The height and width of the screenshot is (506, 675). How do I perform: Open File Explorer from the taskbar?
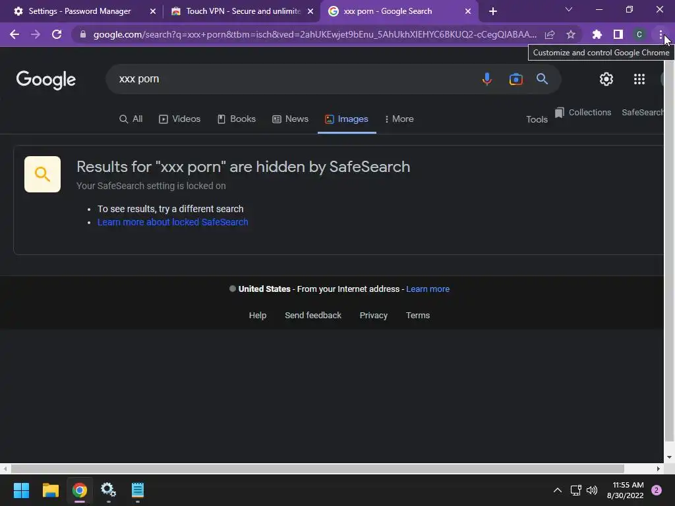pyautogui.click(x=50, y=490)
